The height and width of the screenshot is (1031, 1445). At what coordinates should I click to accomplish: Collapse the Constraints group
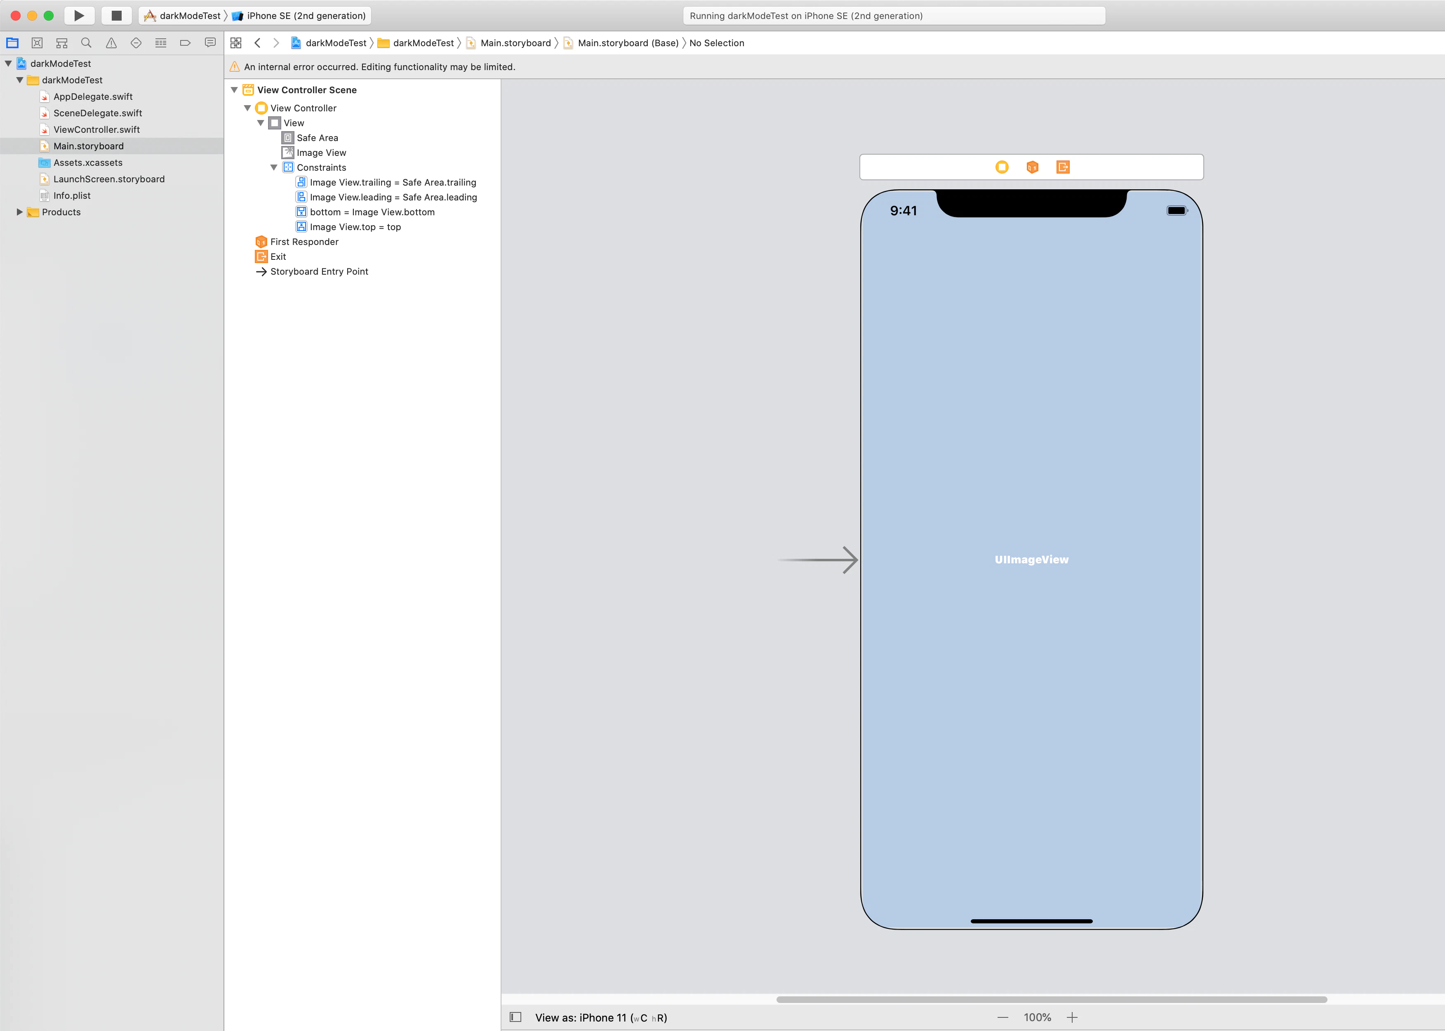pyautogui.click(x=274, y=167)
